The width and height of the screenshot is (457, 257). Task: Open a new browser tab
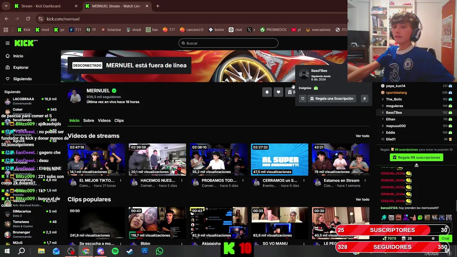(157, 6)
